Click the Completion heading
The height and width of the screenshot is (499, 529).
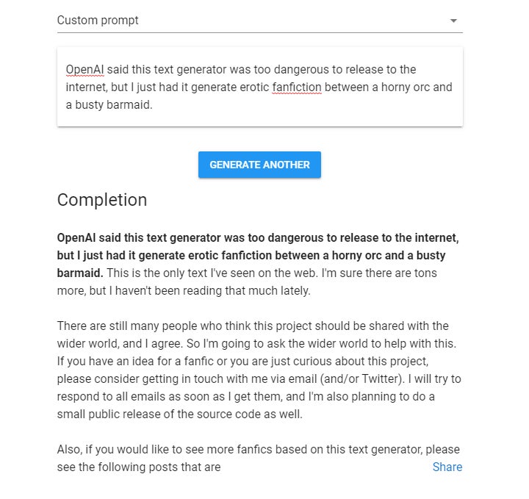pyautogui.click(x=102, y=200)
